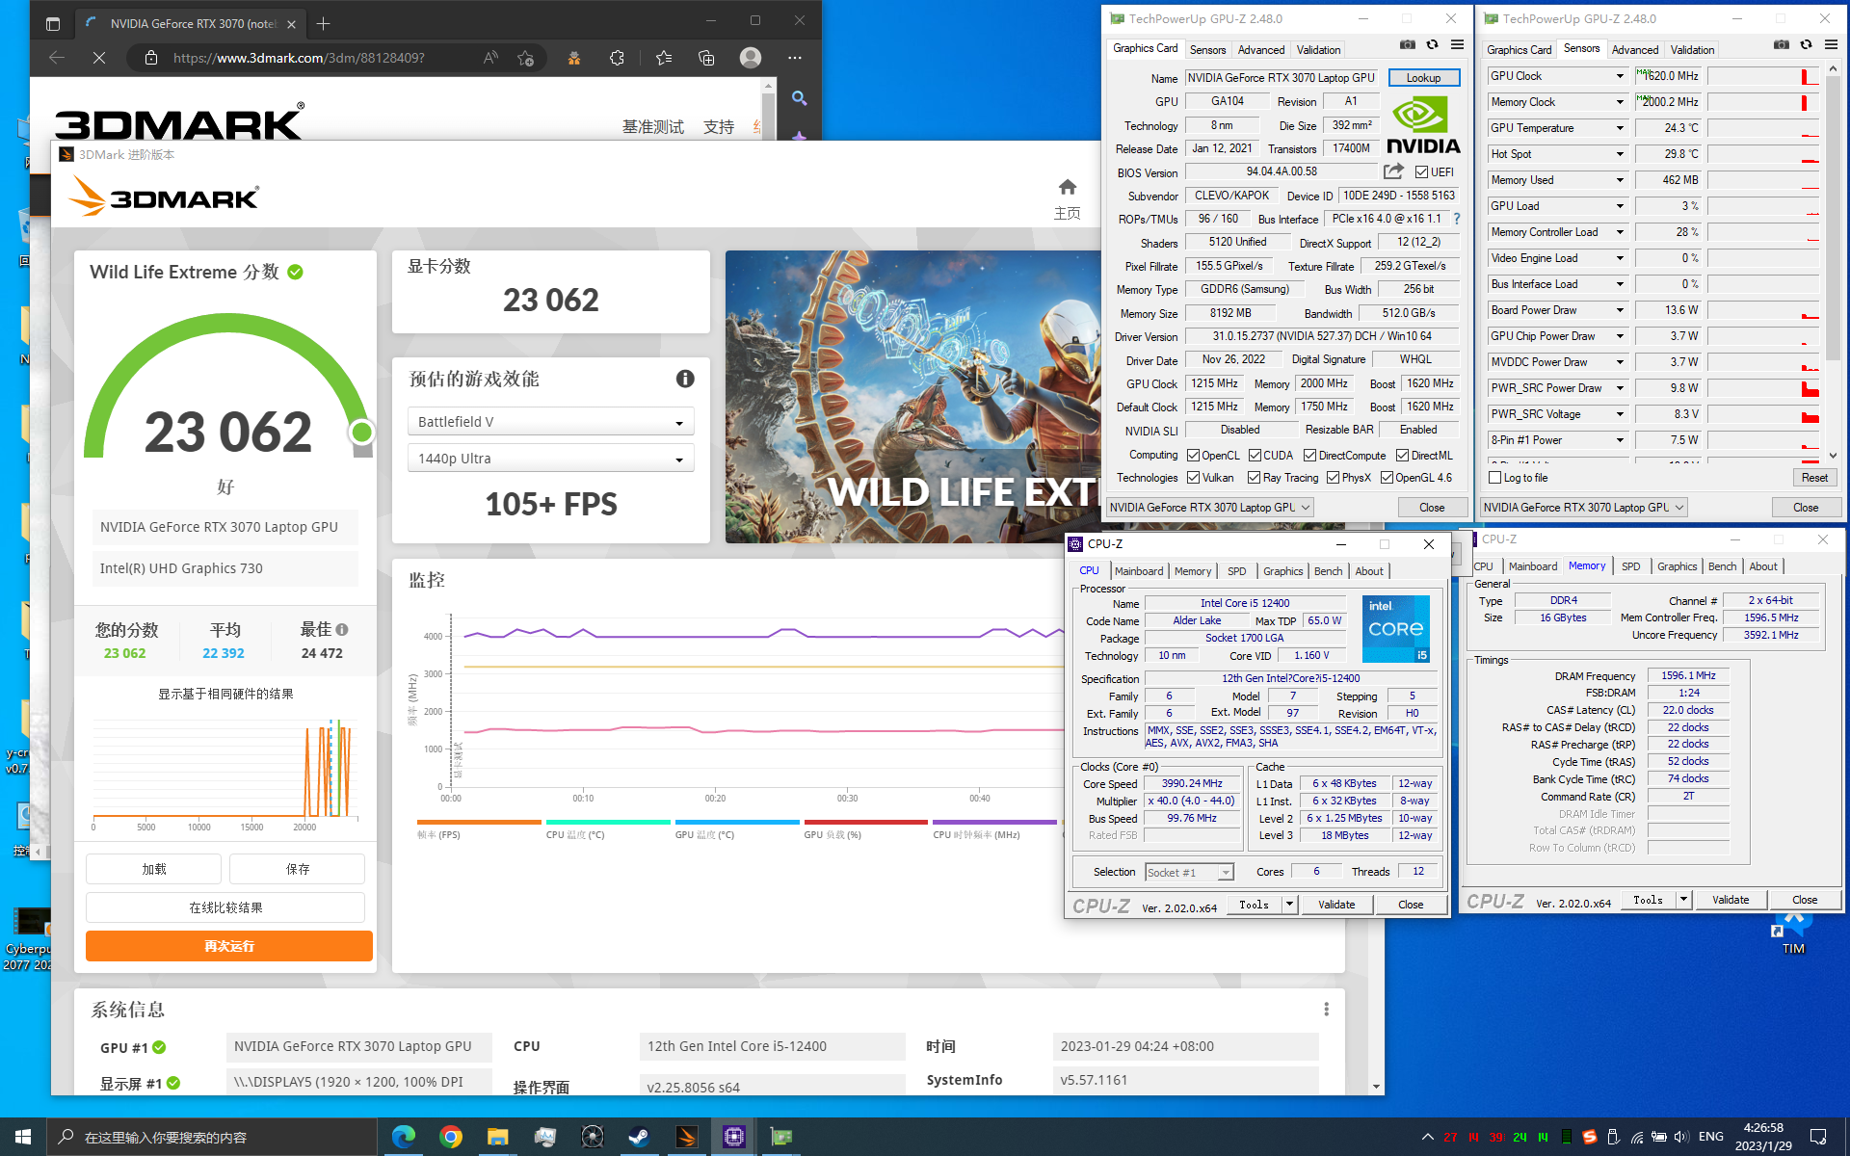The image size is (1850, 1156).
Task: Click the Edge address bar URL
Action: click(x=299, y=58)
